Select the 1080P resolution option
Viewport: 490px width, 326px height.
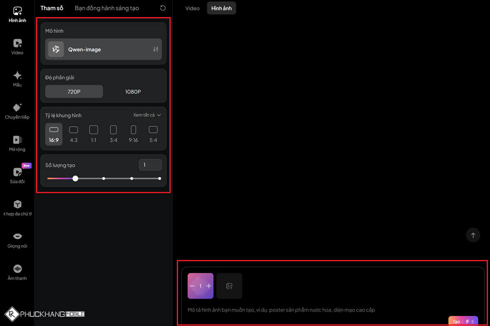(x=133, y=91)
